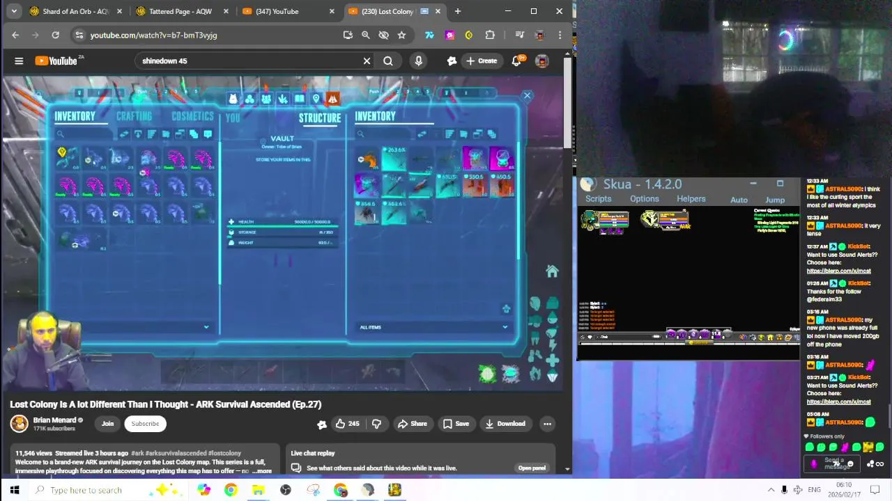Open Chrome extensions puzzle icon
The height and width of the screenshot is (501, 892).
(x=490, y=35)
